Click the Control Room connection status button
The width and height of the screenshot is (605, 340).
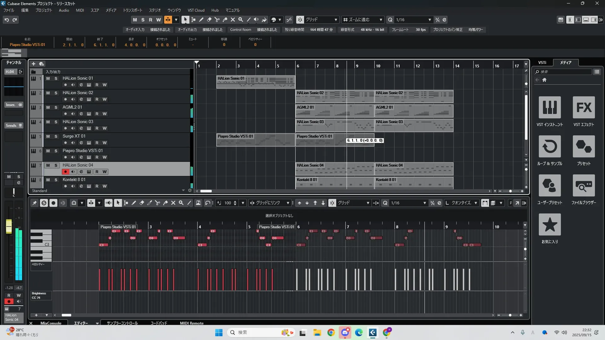click(x=267, y=30)
